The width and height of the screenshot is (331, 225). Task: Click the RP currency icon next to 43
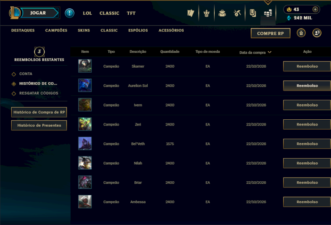coord(289,9)
